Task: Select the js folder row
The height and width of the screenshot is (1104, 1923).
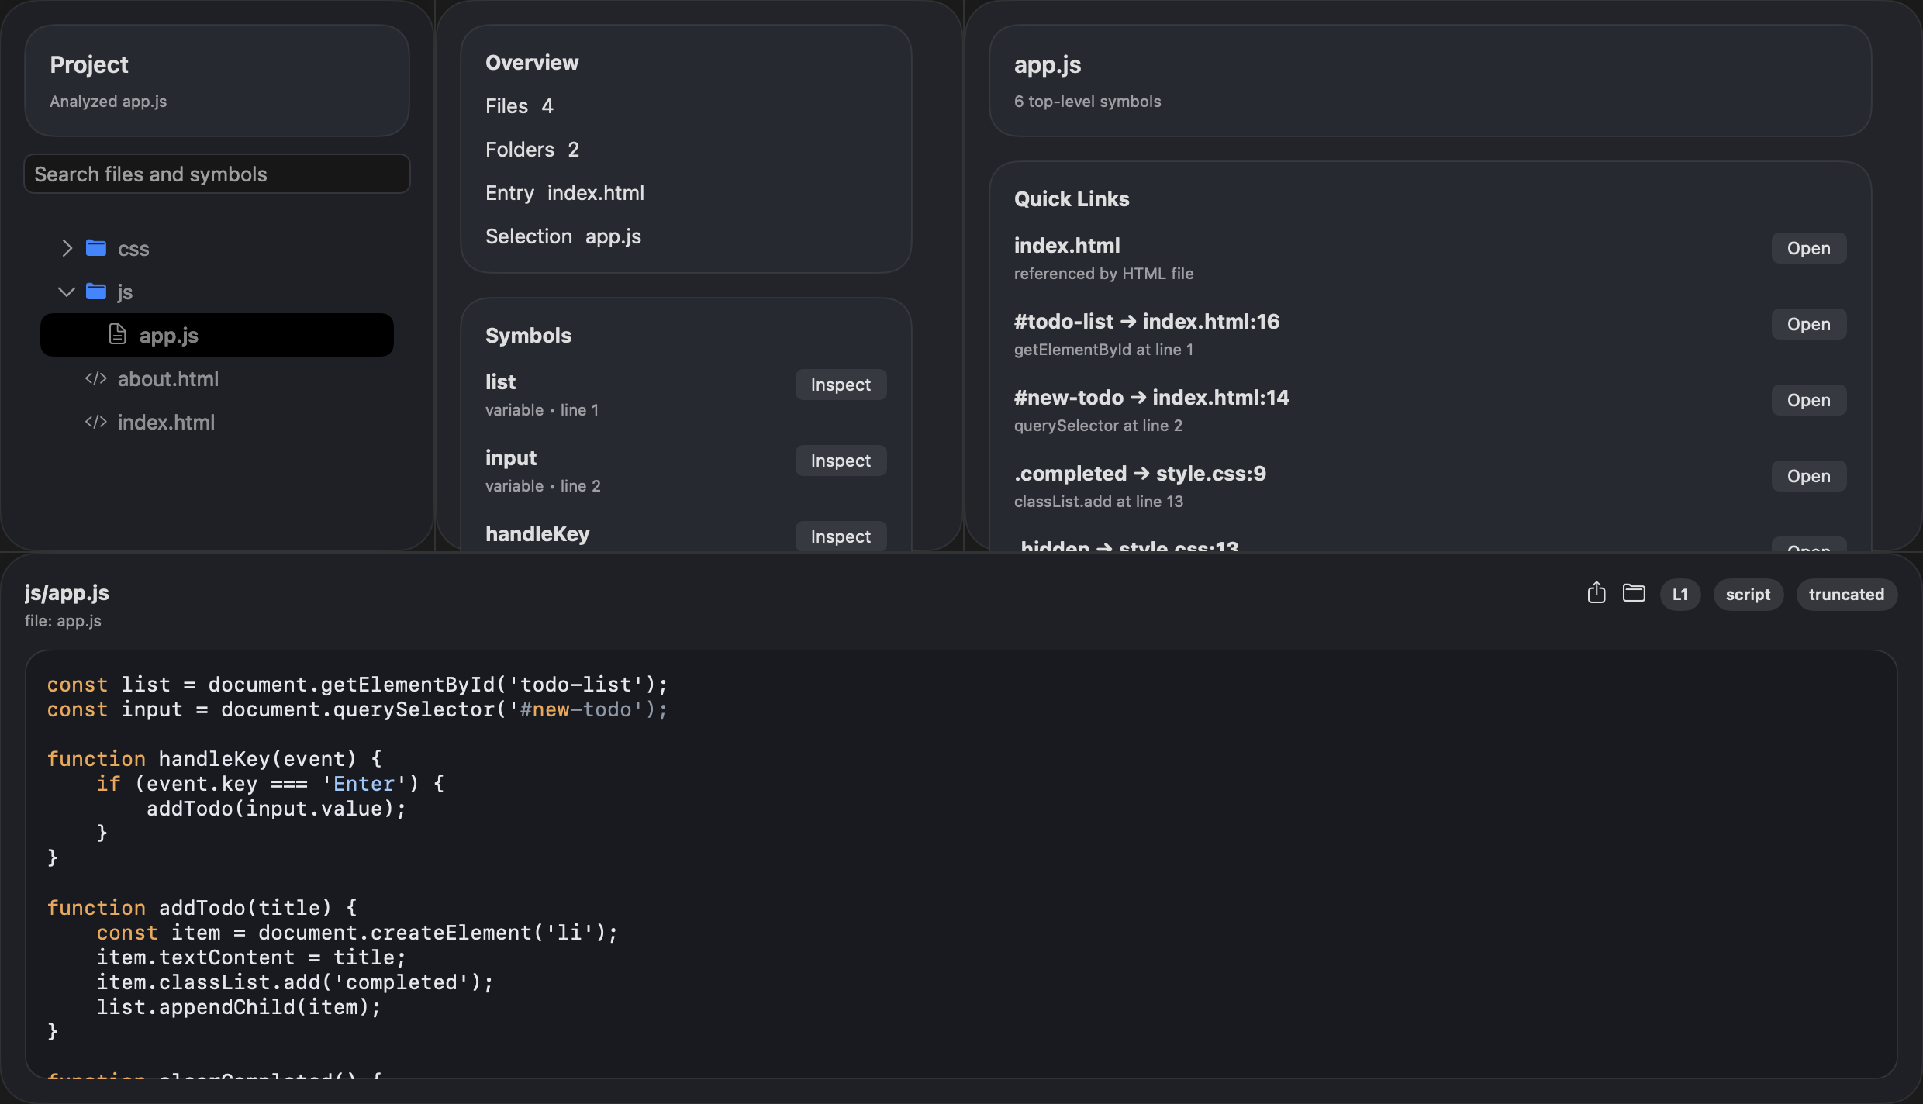Action: (x=217, y=292)
